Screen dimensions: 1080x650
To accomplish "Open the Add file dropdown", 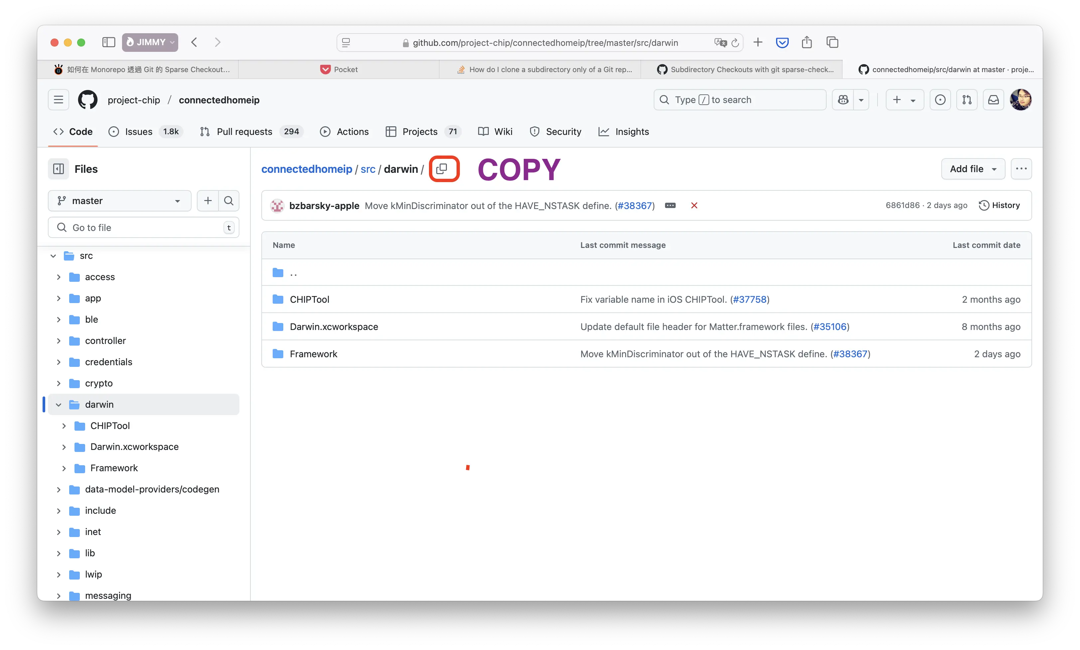I will pyautogui.click(x=973, y=168).
